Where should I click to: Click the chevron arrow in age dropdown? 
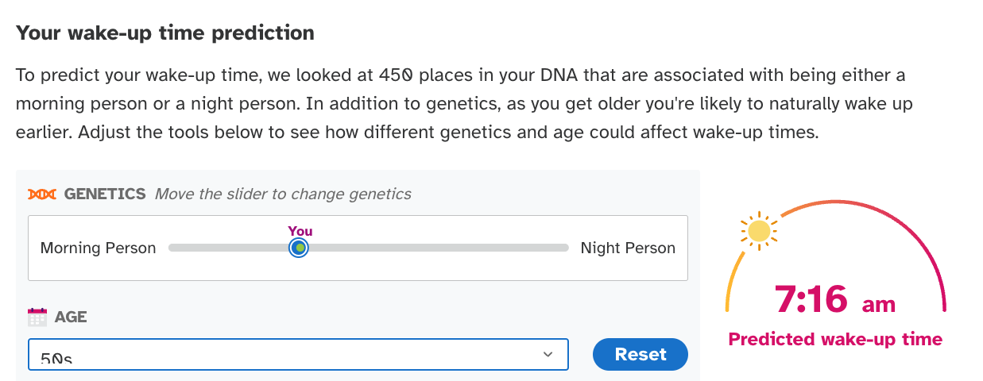[547, 354]
